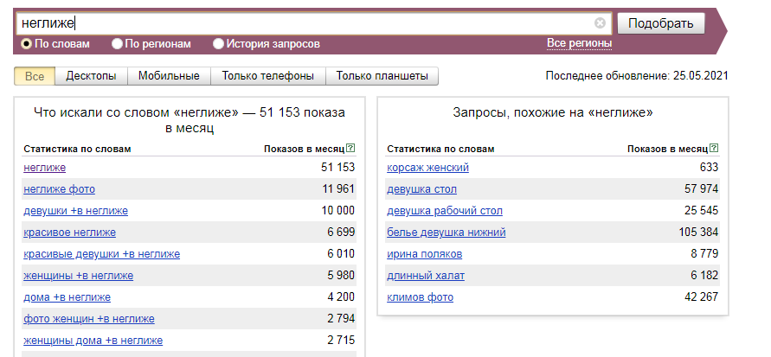Open the 'Все регионы' region selector
Viewport: 771px width, 357px height.
point(579,43)
